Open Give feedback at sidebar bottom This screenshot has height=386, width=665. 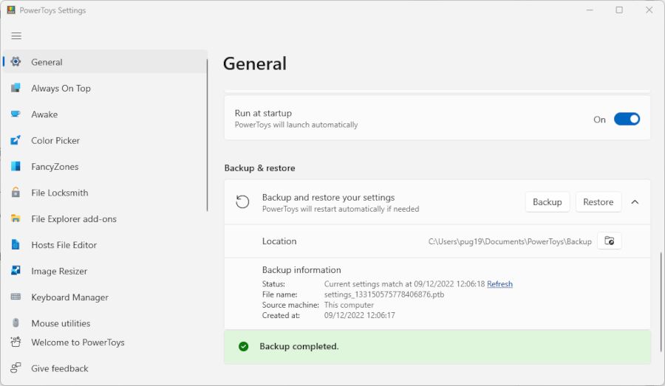tap(59, 368)
